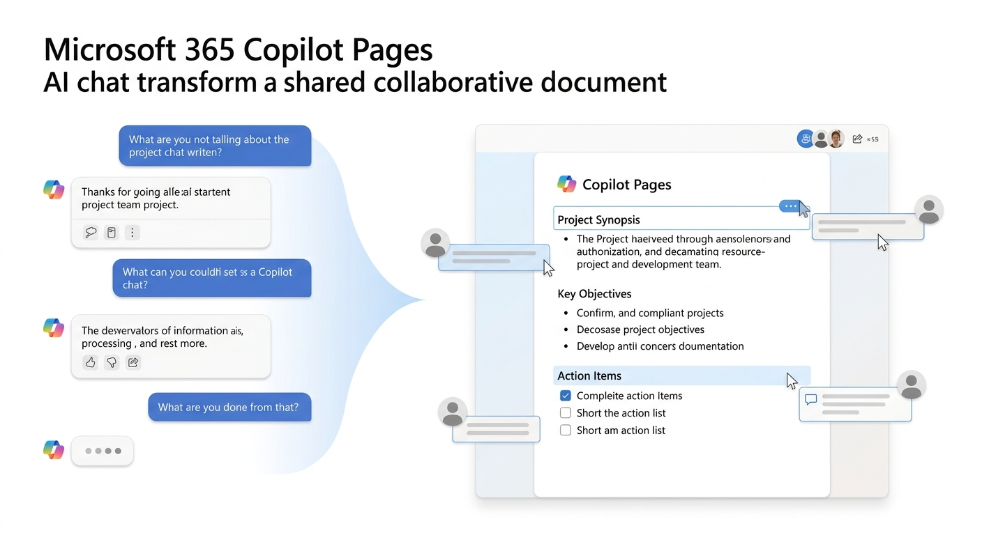
Task: Click the speech bubble icon in the Action Items comment
Action: coord(810,399)
